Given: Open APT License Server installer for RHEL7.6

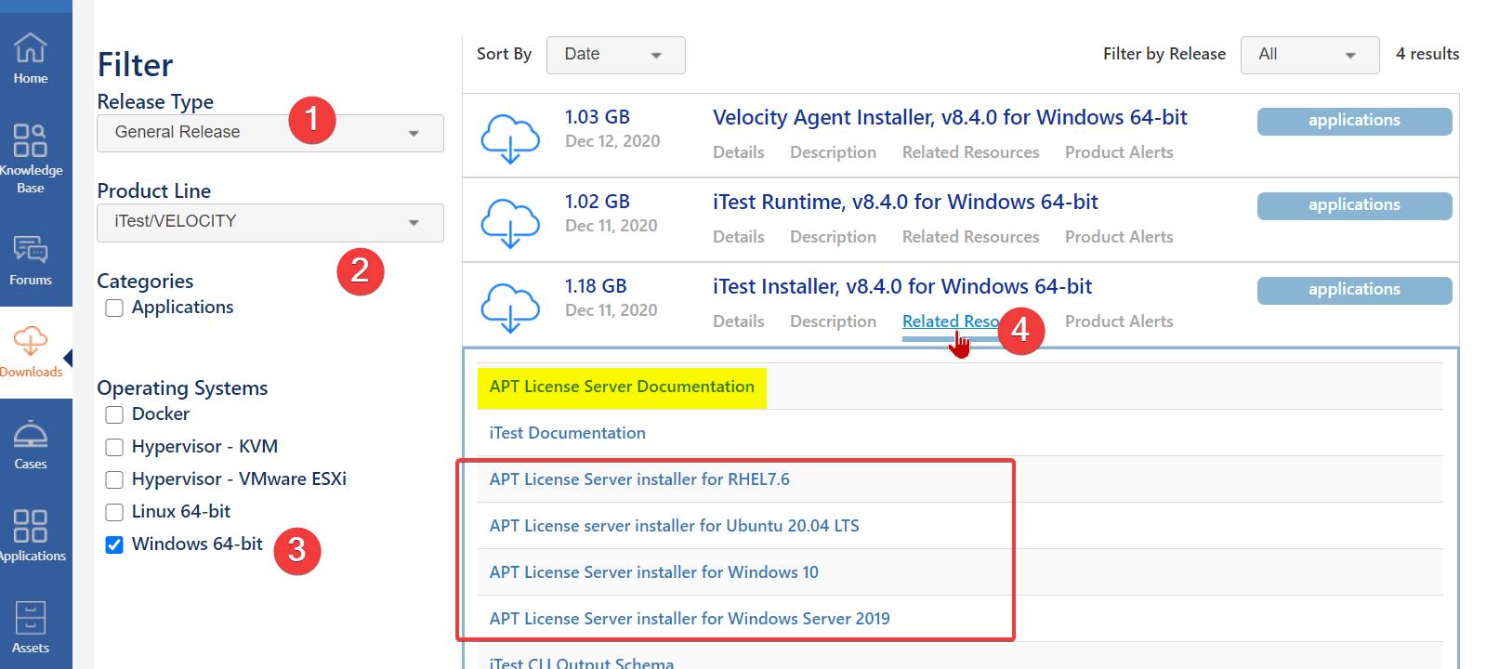Looking at the screenshot, I should (x=639, y=479).
